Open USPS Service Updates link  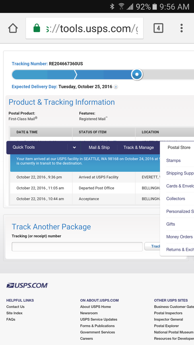(99, 319)
